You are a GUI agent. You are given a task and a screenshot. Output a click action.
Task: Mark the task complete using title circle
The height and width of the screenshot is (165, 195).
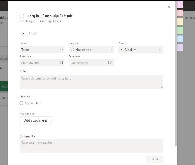tap(22, 16)
